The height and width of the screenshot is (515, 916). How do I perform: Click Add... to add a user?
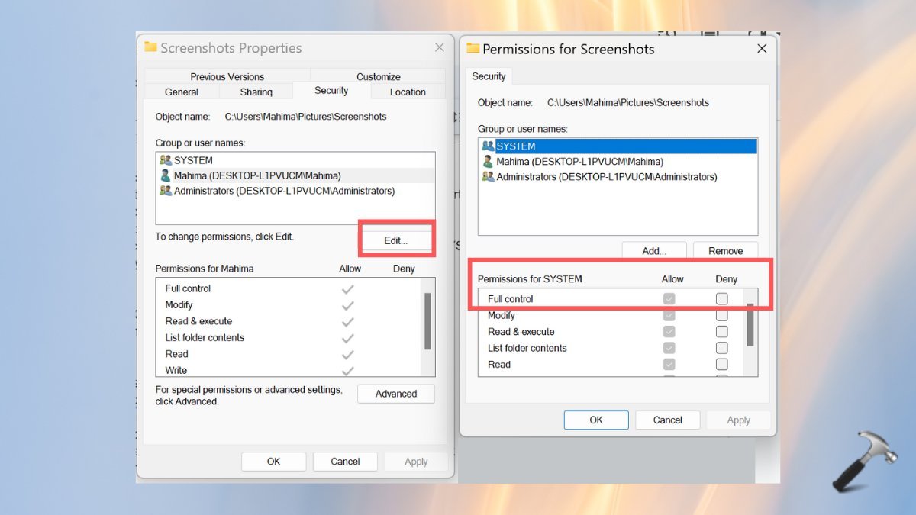tap(654, 251)
